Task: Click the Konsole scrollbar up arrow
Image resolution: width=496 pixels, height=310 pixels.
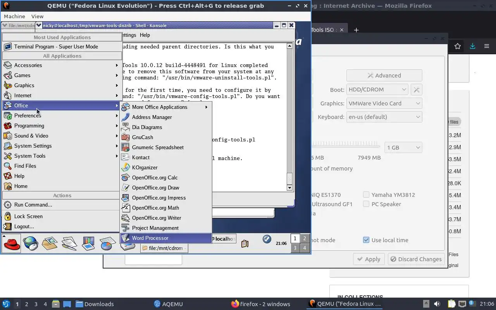Action: (x=289, y=46)
